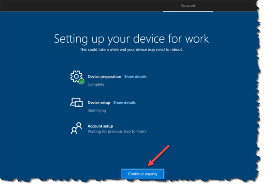
Task: Click 'Waiting for previous step to finish'
Action: click(116, 131)
